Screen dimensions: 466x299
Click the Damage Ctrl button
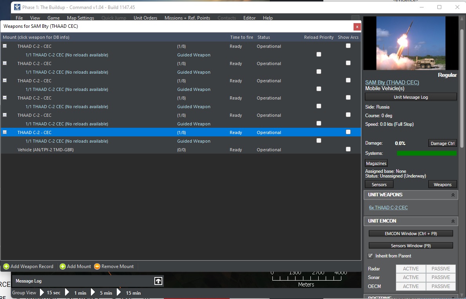[442, 143]
